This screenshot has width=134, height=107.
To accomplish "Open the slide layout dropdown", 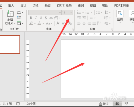I will (20, 12).
